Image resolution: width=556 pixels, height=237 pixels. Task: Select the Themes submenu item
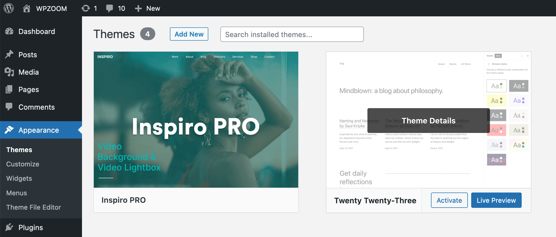pos(19,150)
